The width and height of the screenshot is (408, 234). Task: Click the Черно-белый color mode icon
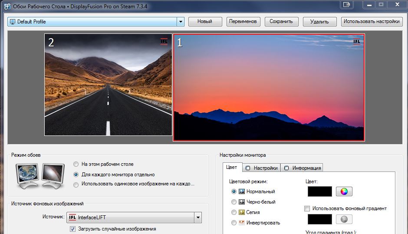(242, 202)
